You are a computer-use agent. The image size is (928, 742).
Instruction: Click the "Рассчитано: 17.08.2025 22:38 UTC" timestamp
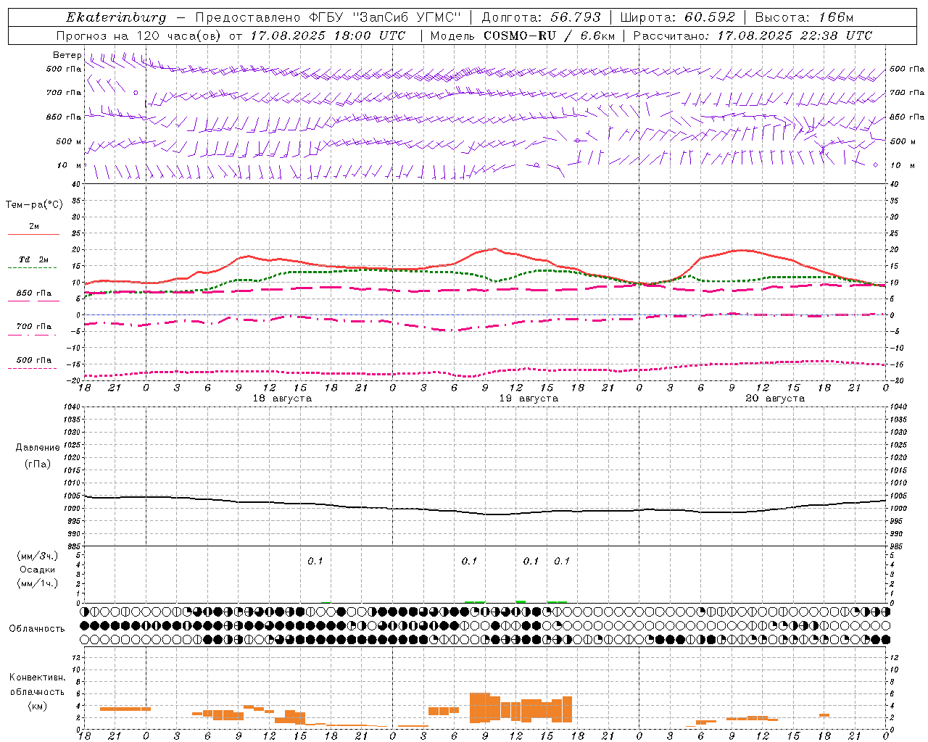click(753, 36)
